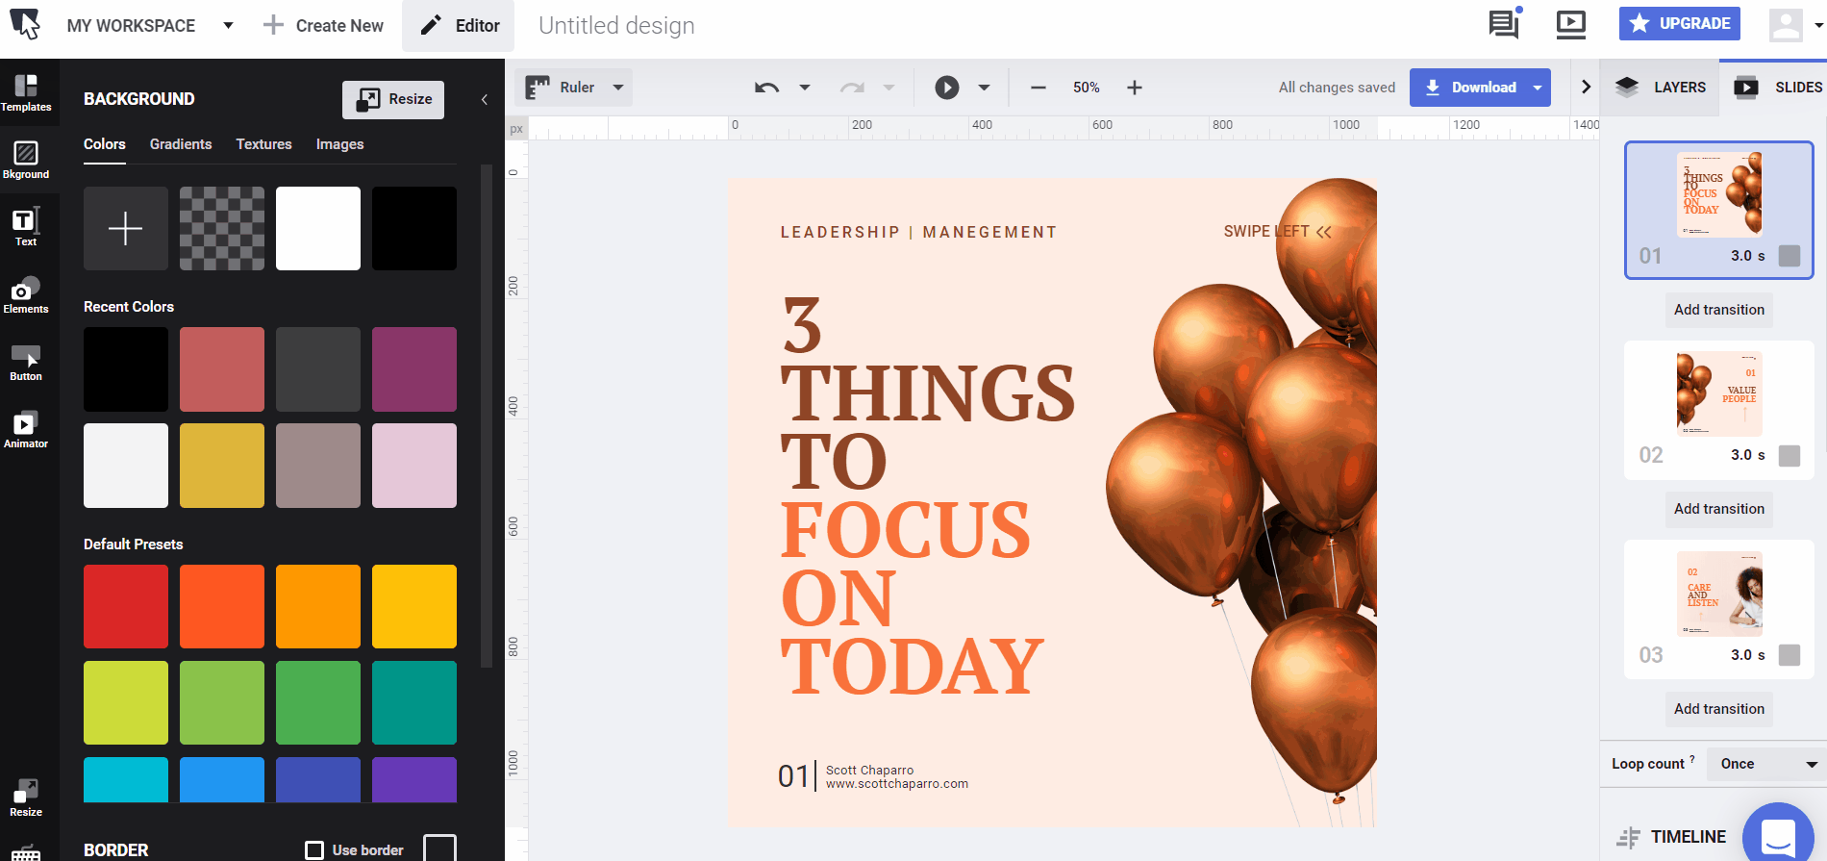Switch to the Layers tab
Viewport: 1827px width, 861px height.
1661,88
